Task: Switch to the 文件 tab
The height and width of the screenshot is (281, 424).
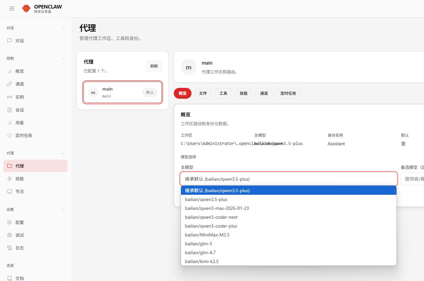Action: tap(203, 93)
